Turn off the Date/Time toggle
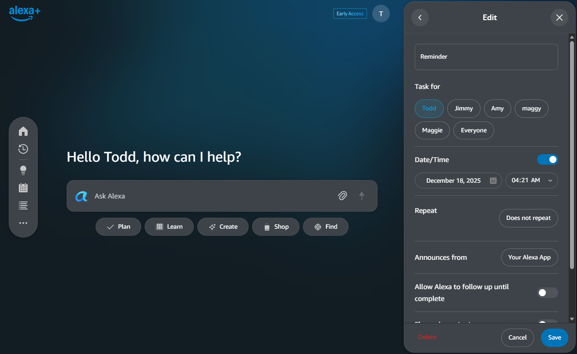Image resolution: width=577 pixels, height=354 pixels. tap(547, 159)
